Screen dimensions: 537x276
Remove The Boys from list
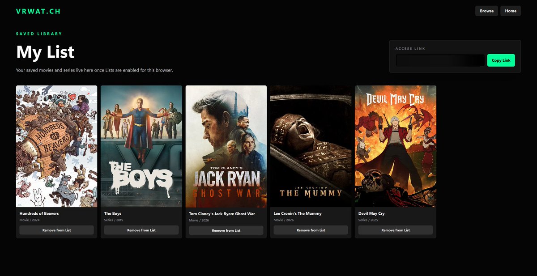pyautogui.click(x=141, y=230)
